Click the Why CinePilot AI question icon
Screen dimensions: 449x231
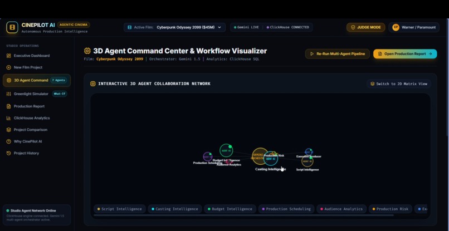click(x=8, y=141)
